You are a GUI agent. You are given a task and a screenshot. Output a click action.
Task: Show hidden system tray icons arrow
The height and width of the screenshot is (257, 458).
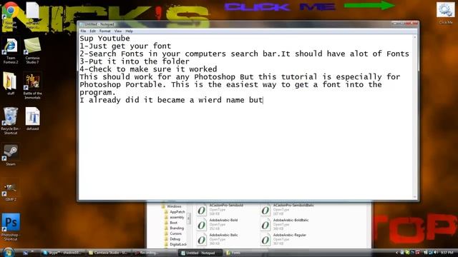[x=396, y=253]
